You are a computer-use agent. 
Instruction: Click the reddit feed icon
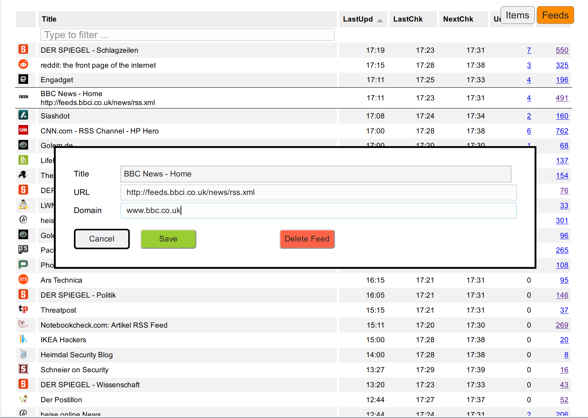[x=23, y=64]
